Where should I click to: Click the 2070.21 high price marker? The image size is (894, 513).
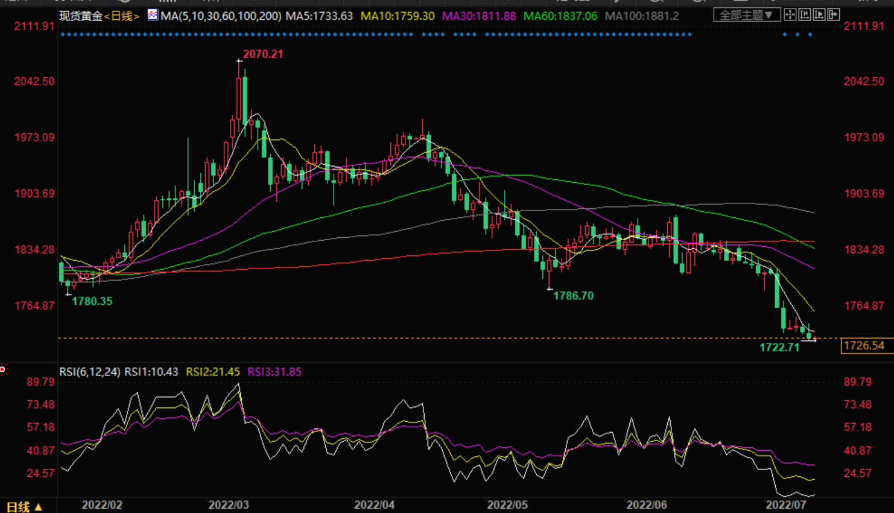point(262,54)
